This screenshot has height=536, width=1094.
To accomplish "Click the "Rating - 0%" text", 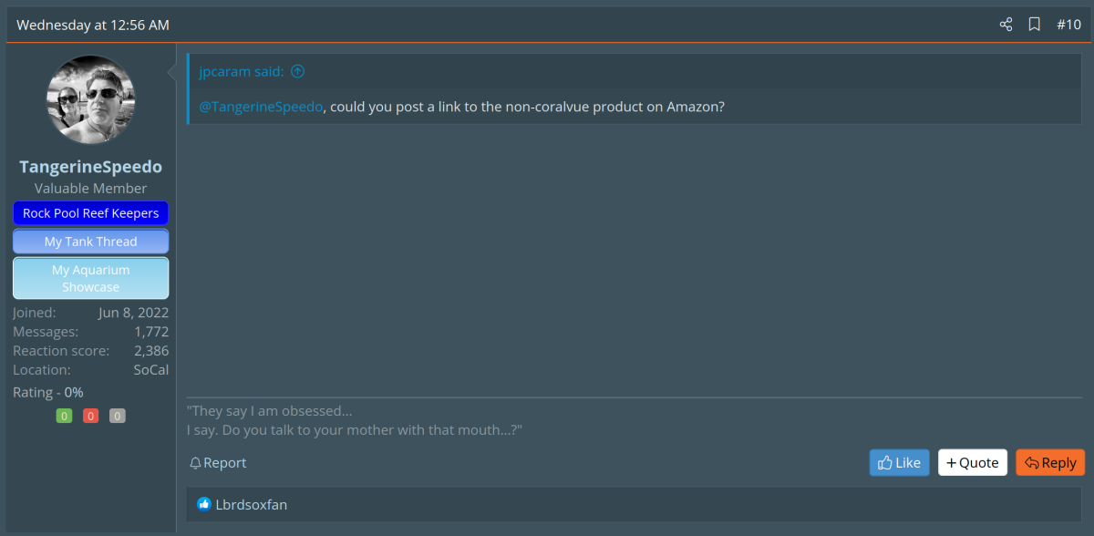I will coord(48,392).
